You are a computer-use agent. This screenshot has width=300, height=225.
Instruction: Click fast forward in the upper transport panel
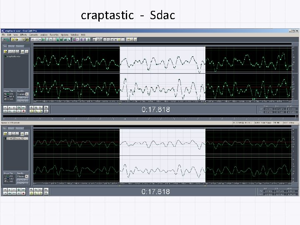pos(14,111)
